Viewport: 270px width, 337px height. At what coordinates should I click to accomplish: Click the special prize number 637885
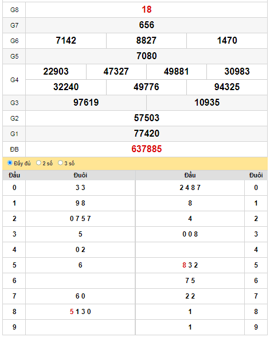(147, 149)
